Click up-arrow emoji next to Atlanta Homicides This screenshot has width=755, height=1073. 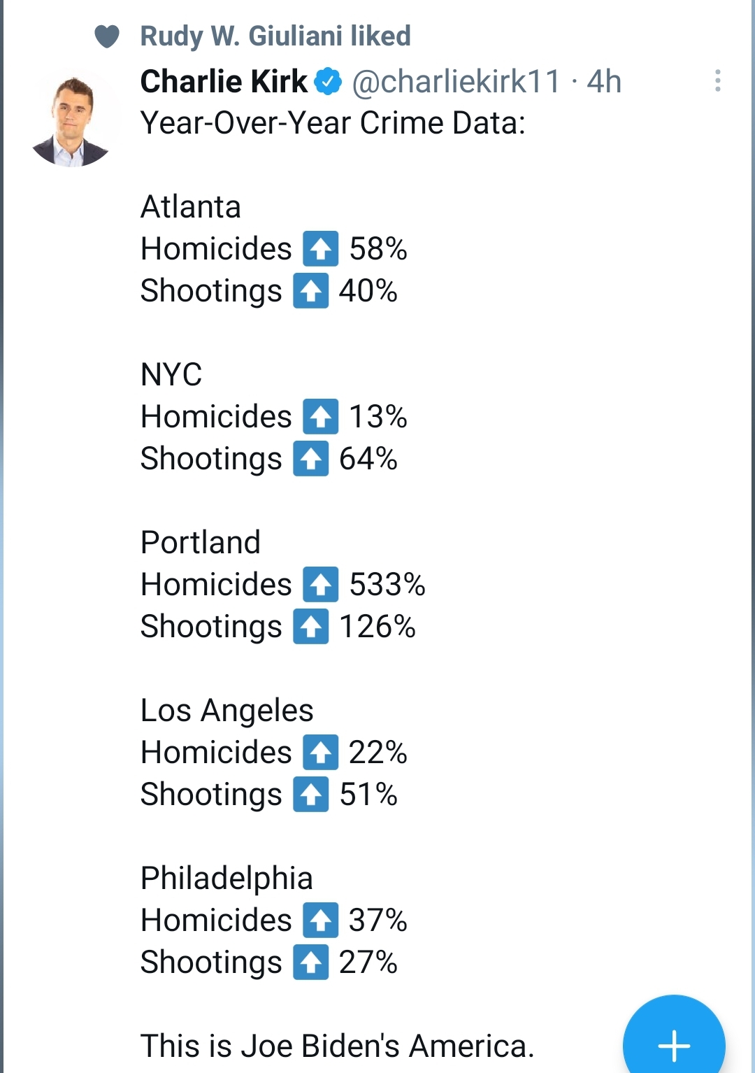tap(321, 249)
